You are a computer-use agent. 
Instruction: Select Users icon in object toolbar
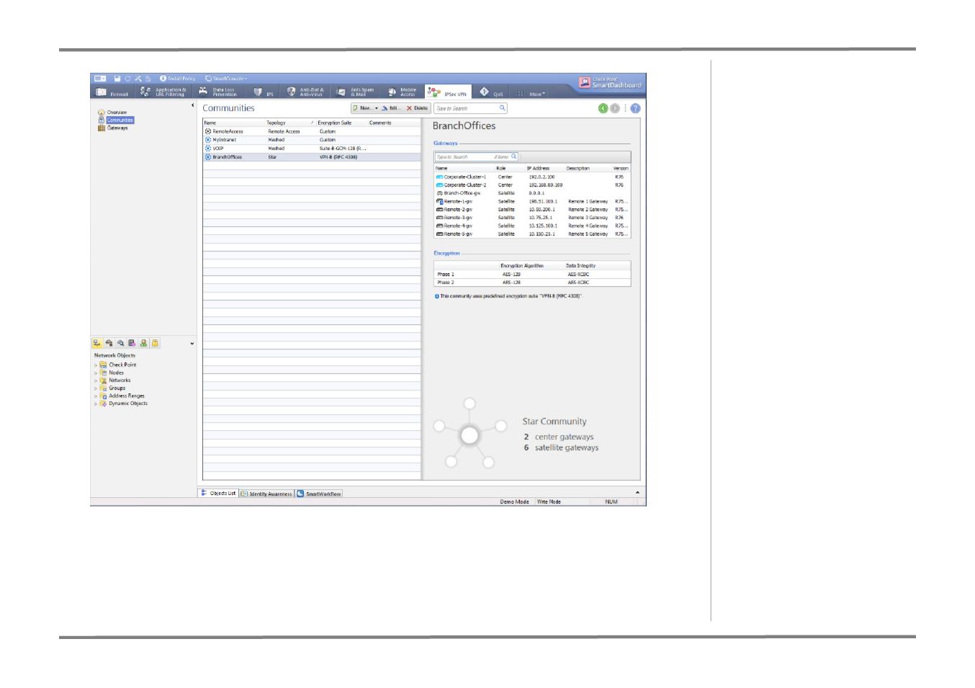pyautogui.click(x=143, y=344)
